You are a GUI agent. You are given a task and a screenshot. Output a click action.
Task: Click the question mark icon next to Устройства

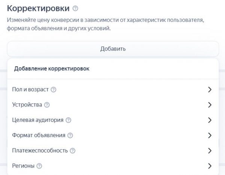[x=47, y=105]
